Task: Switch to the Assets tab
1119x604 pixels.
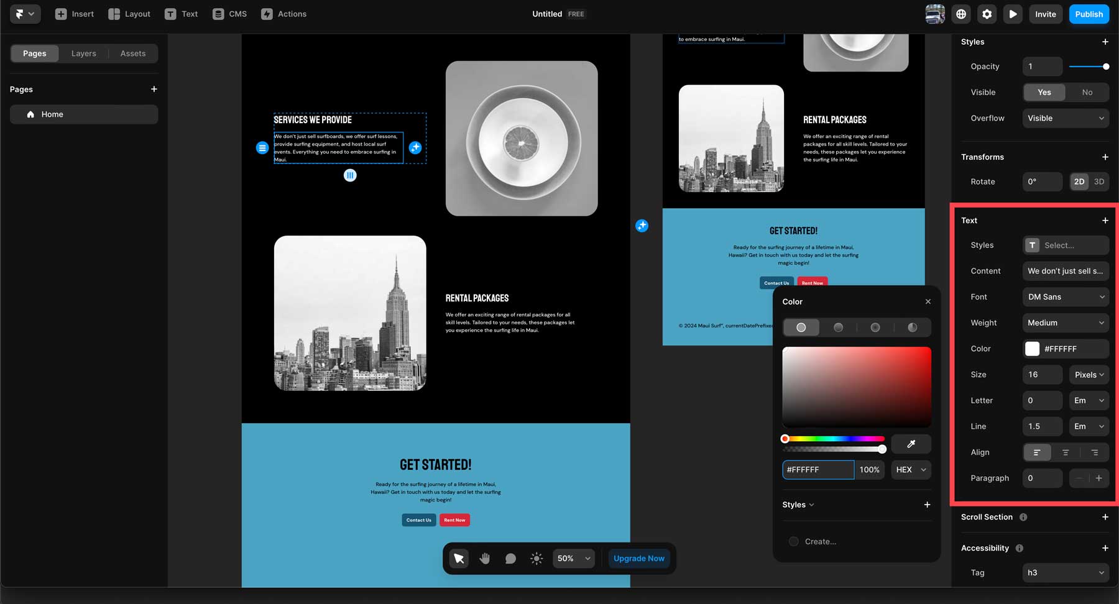Action: tap(132, 53)
